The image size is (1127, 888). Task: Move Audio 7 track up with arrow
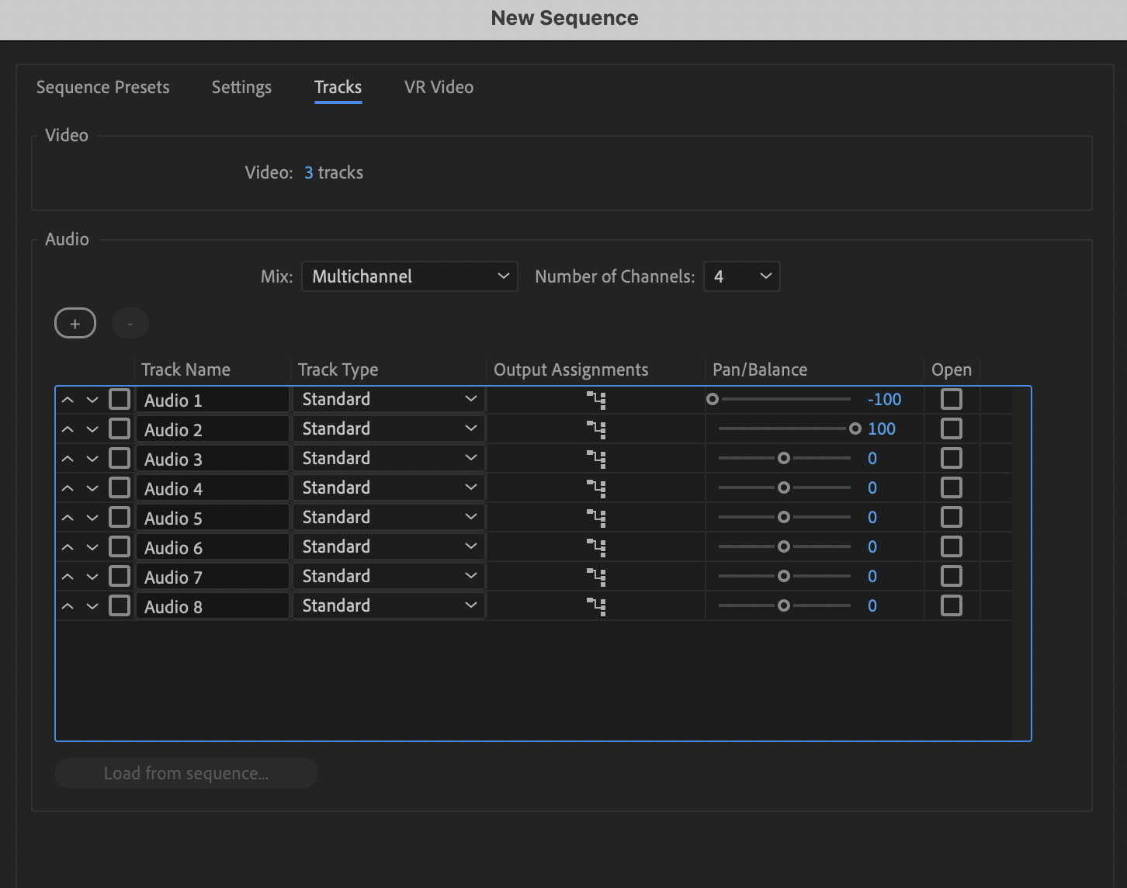click(68, 577)
